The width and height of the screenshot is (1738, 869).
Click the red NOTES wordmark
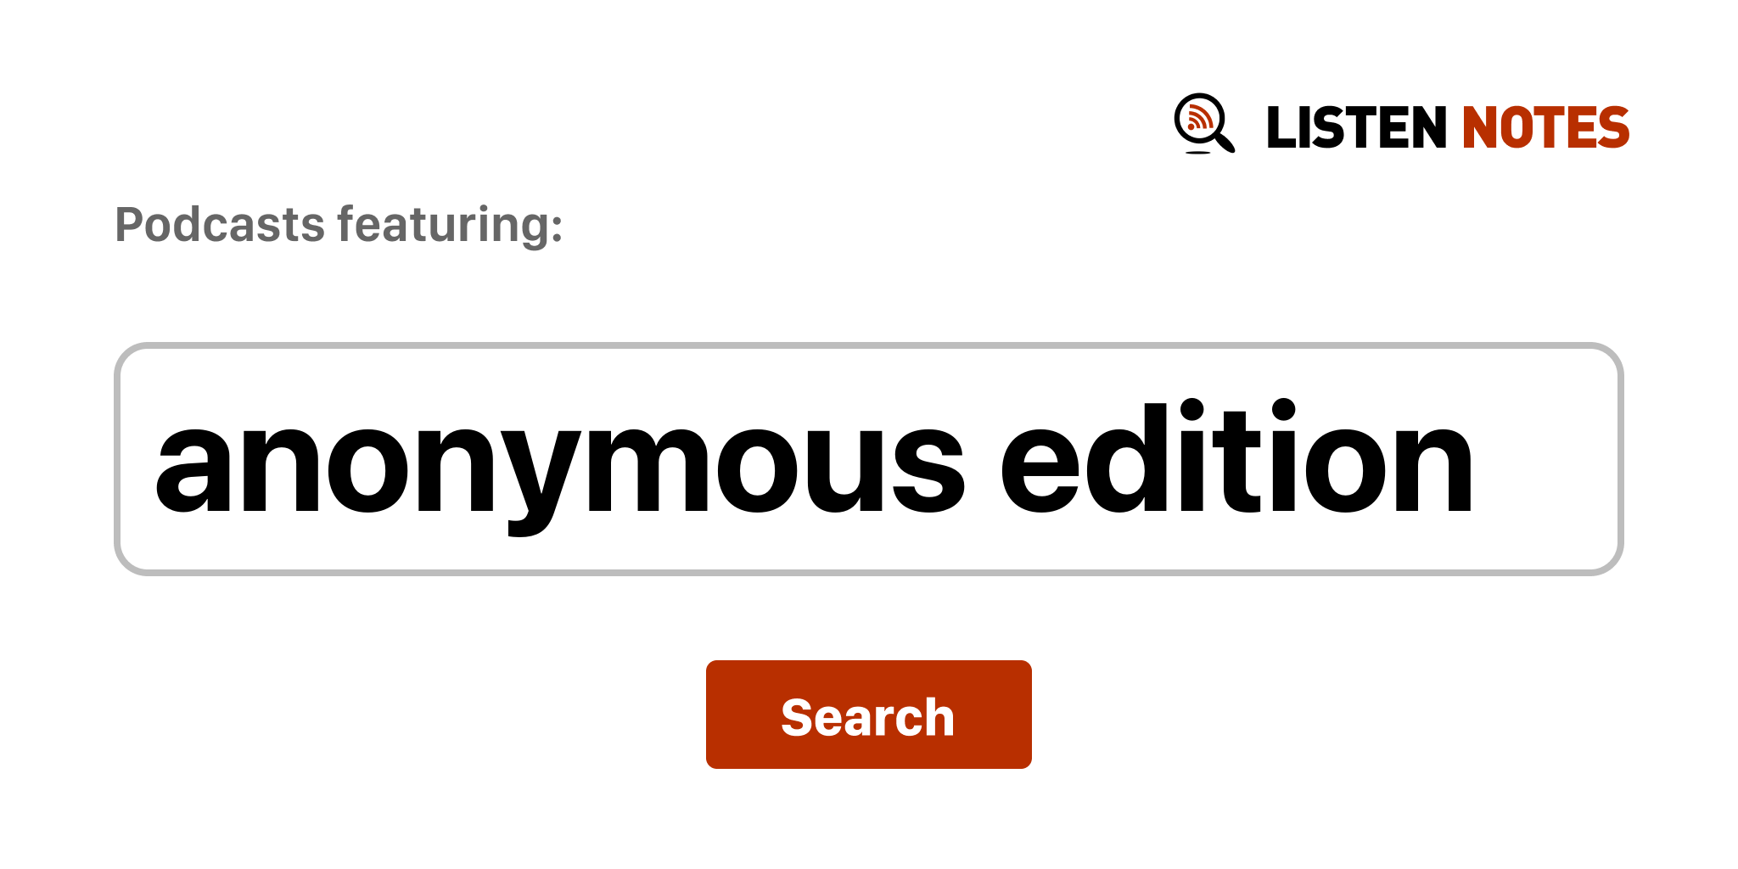pos(1545,127)
